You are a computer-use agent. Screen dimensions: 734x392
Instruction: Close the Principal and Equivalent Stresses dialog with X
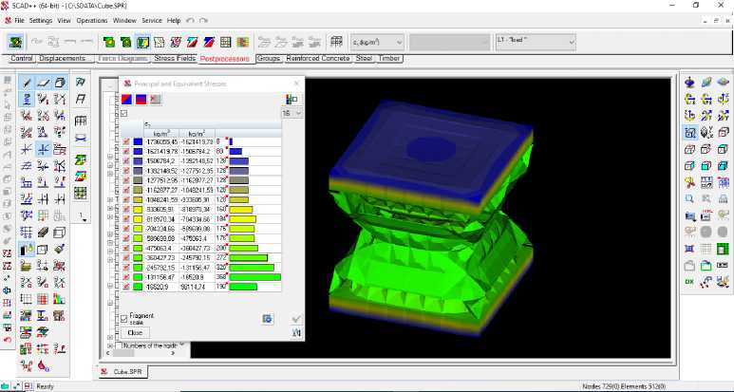[296, 84]
